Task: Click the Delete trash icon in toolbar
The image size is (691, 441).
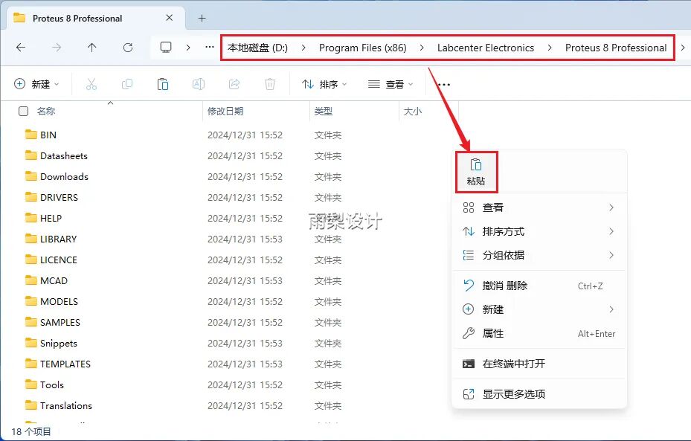Action: (271, 85)
